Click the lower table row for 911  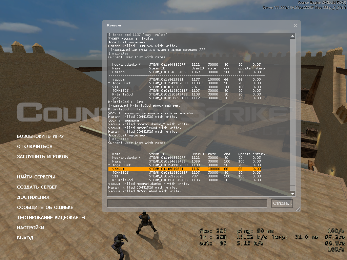pyautogui.click(x=186, y=176)
